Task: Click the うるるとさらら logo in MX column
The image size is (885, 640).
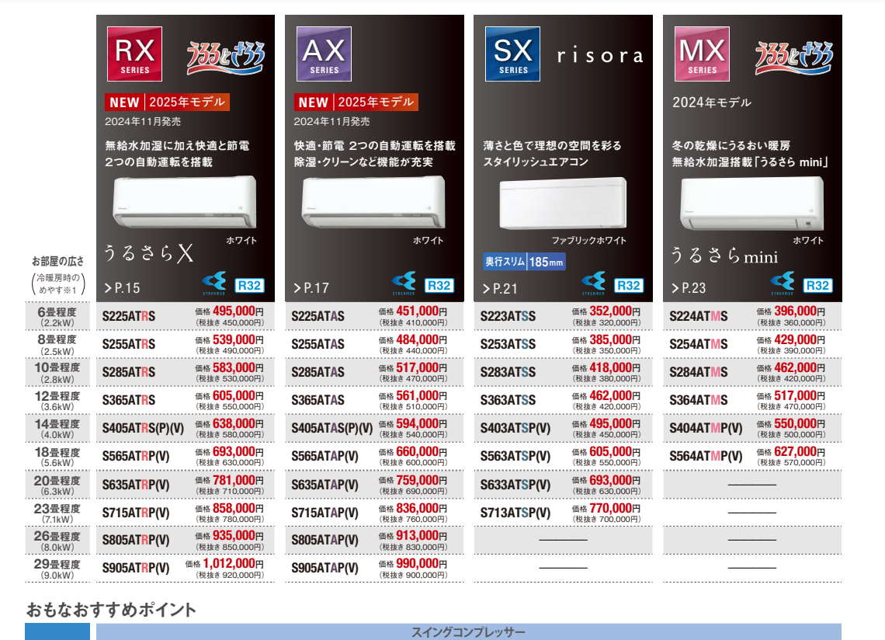Action: pos(794,57)
